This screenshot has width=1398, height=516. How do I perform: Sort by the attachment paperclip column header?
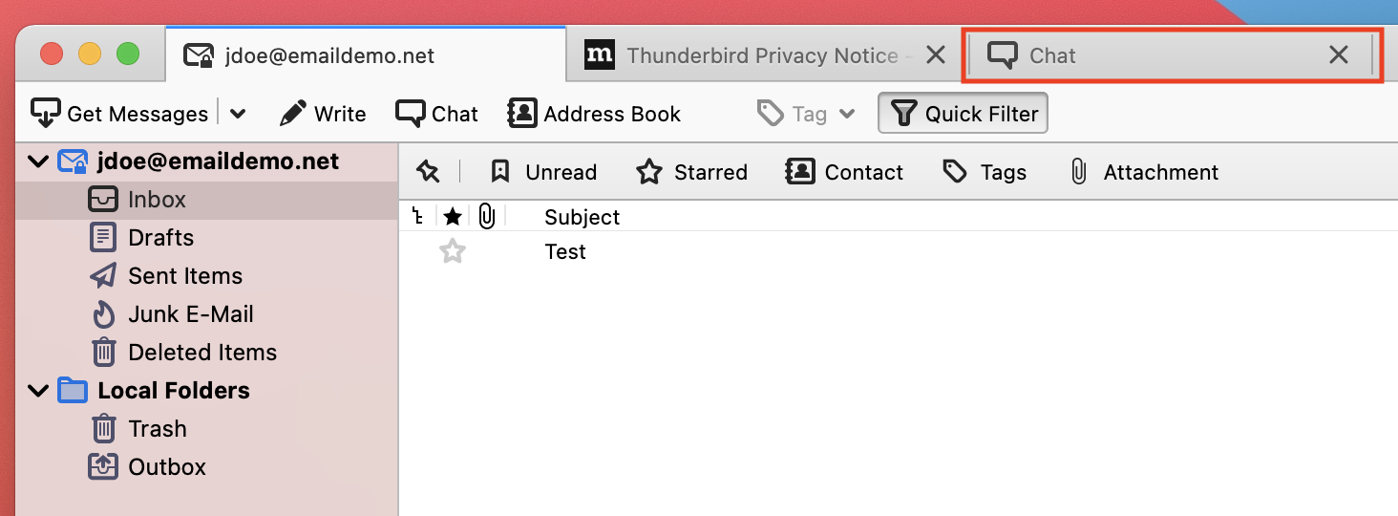487,217
